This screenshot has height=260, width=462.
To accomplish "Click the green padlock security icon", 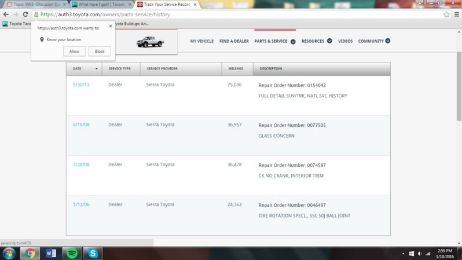I will (x=36, y=14).
